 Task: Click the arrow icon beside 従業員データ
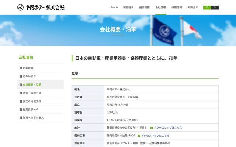coord(21,110)
